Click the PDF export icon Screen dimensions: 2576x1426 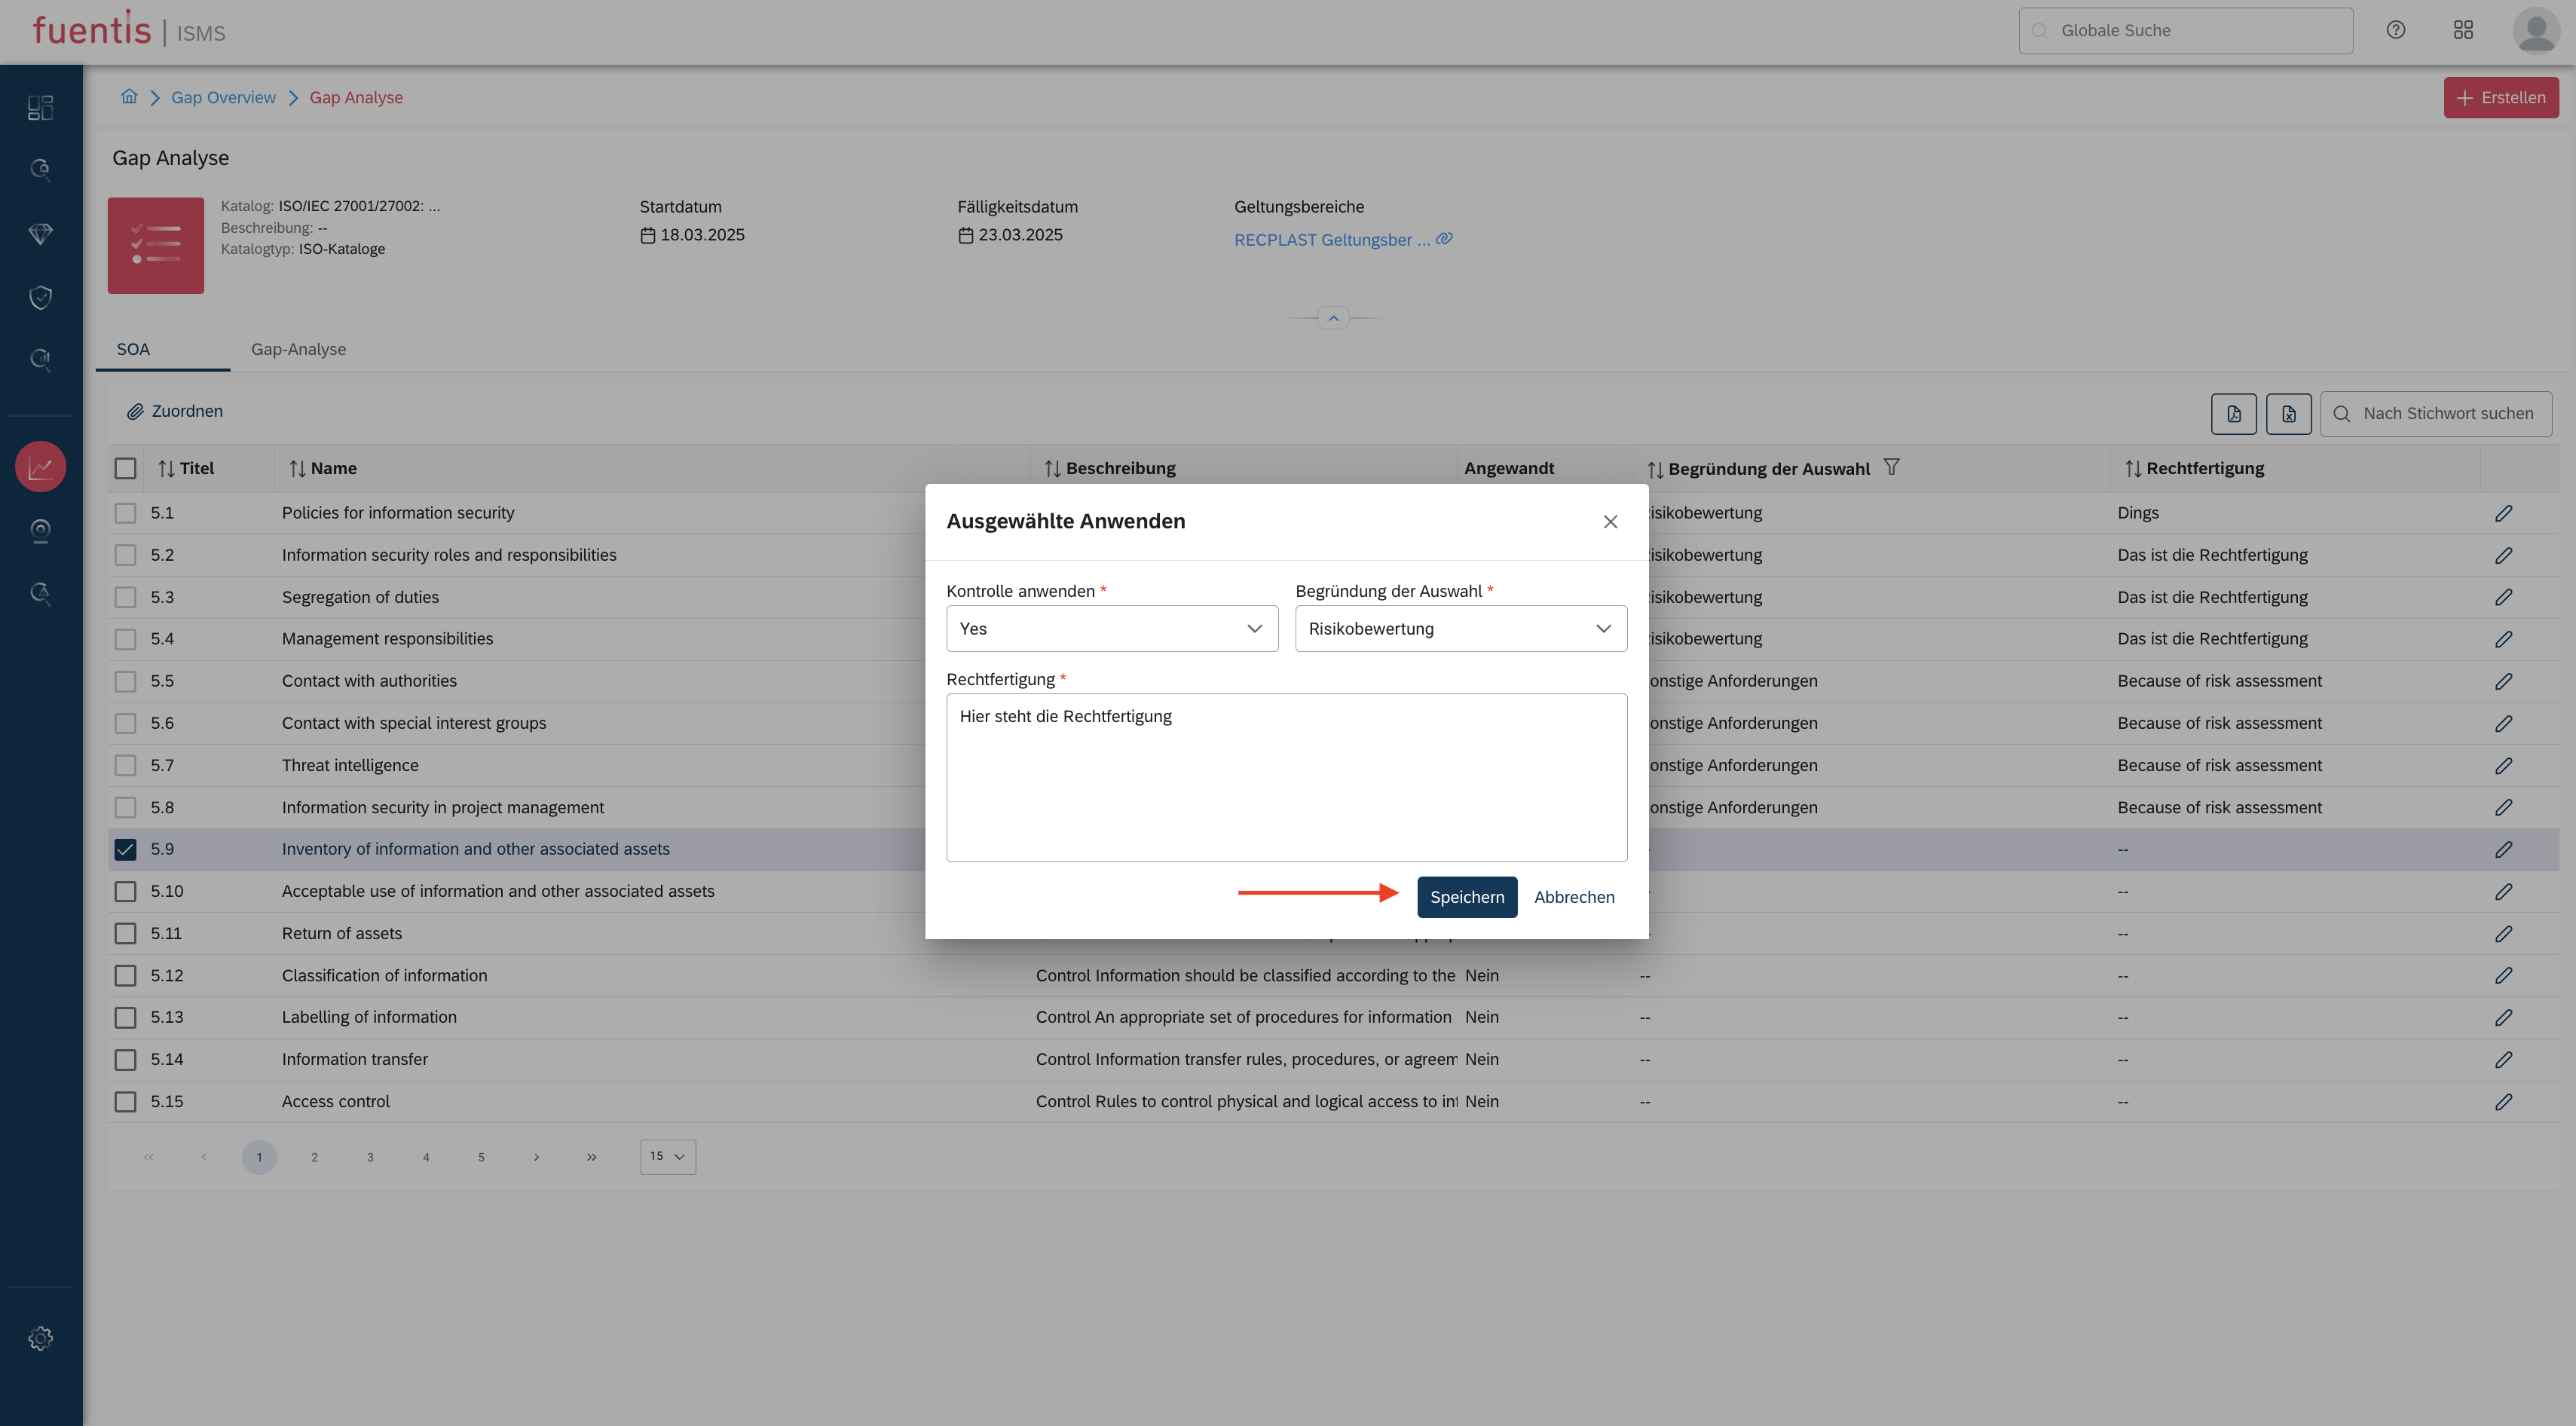(2233, 413)
